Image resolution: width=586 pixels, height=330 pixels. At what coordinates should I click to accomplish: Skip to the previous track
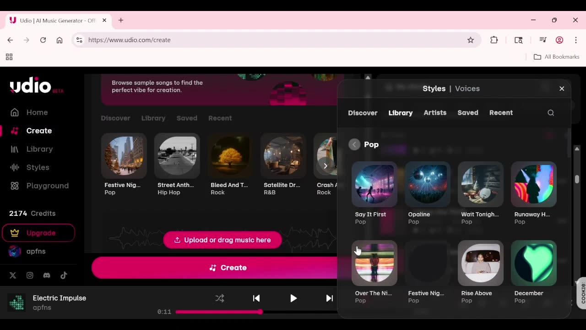[256, 298]
